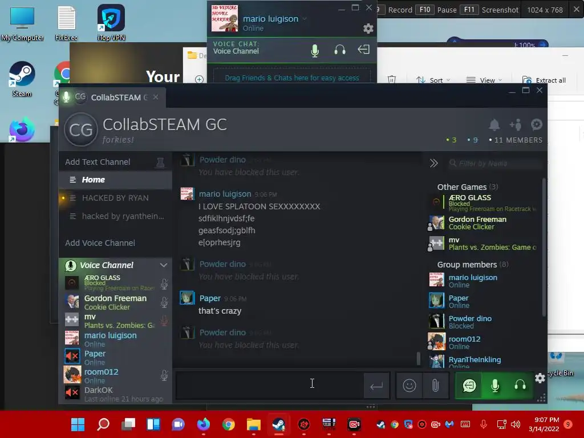Collapse the Group members section

(x=473, y=265)
